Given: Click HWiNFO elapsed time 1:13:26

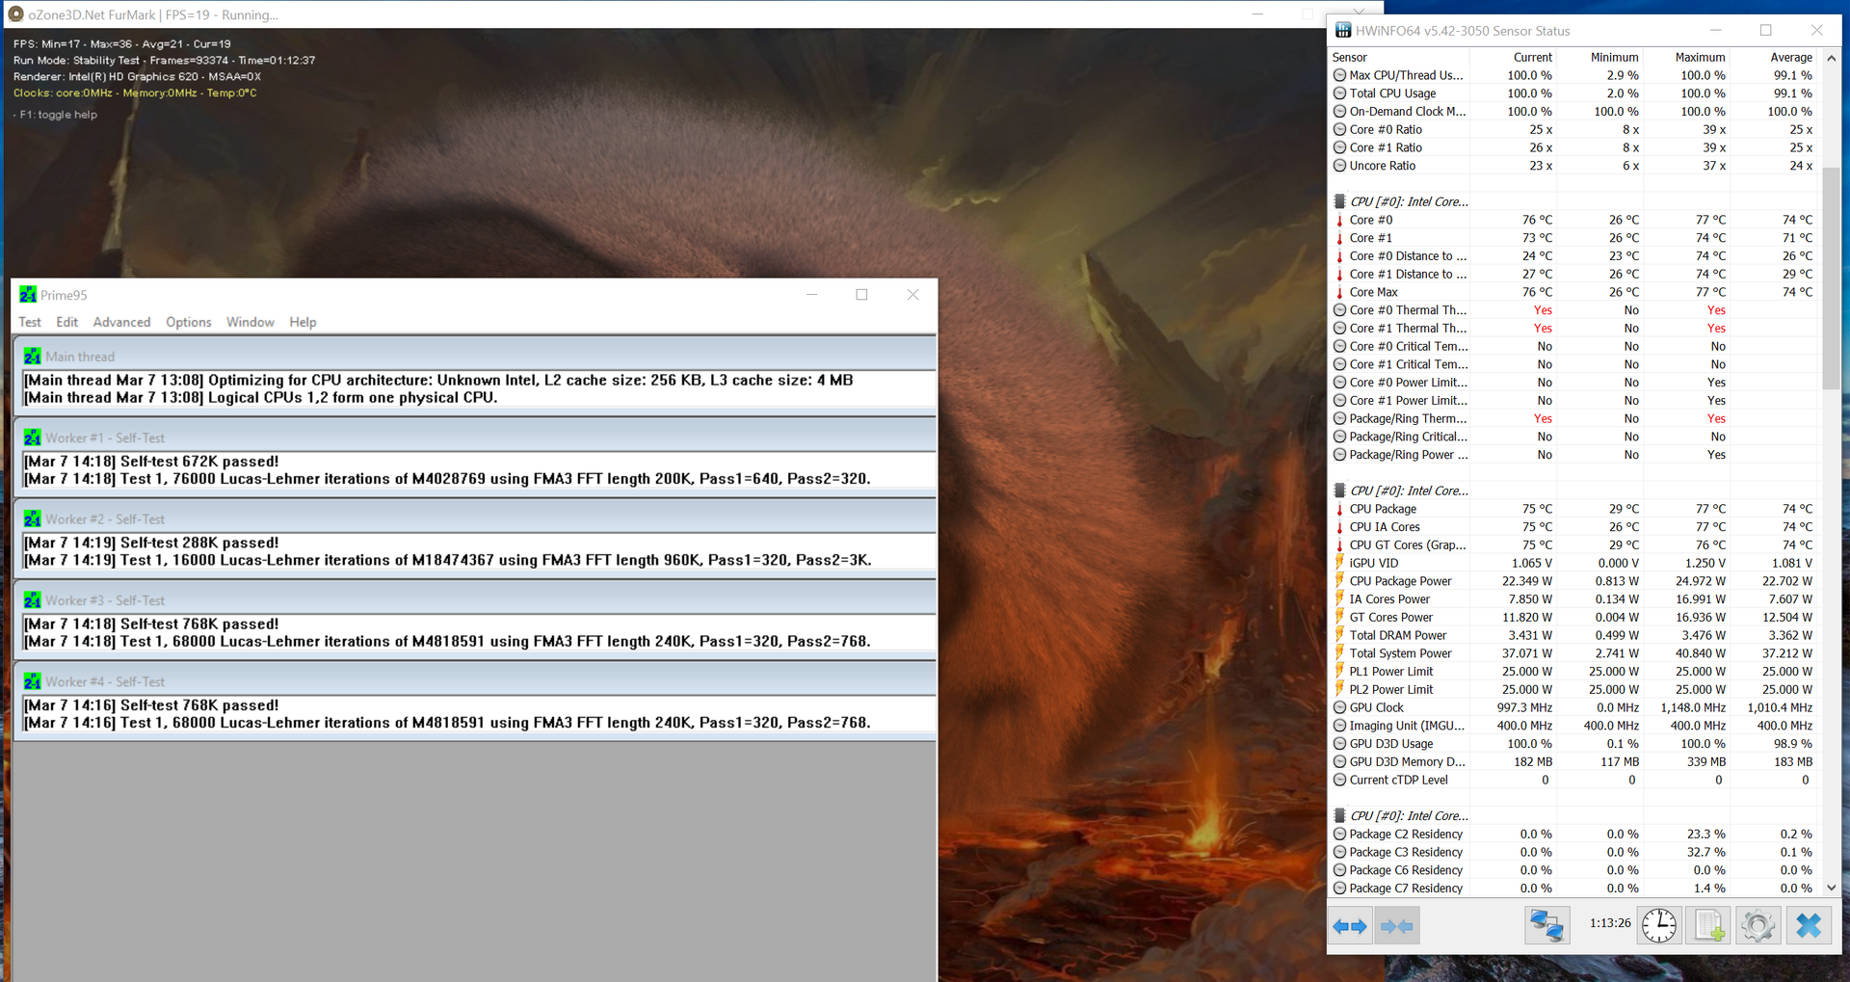Looking at the screenshot, I should 1610,923.
